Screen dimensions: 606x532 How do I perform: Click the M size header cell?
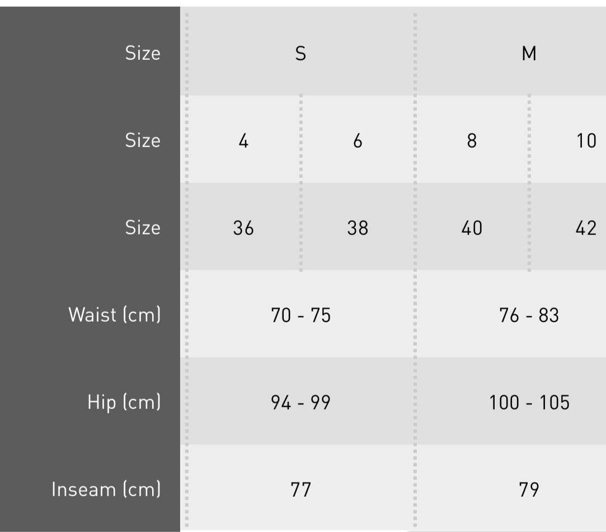pos(529,54)
